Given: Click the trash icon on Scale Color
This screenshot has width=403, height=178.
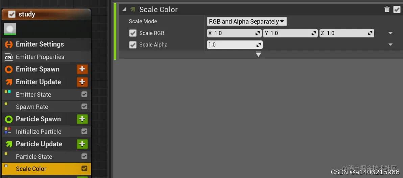Looking at the screenshot, I should tap(387, 9).
